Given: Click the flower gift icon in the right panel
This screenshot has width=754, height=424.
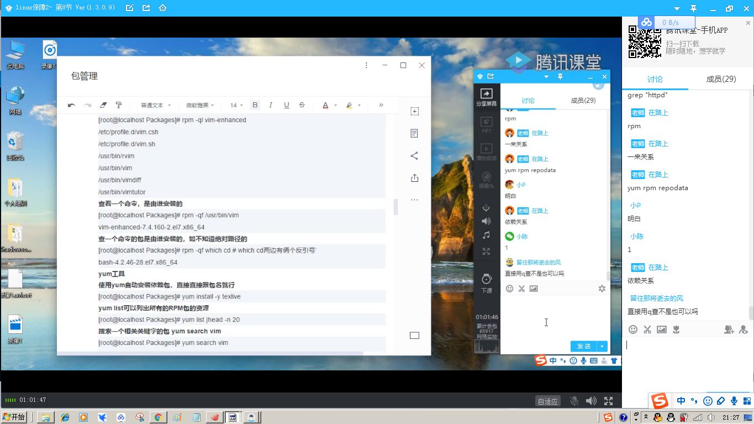Looking at the screenshot, I should [676, 329].
